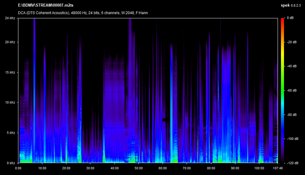Click the tall full-height spike near 7 minutes
Viewport: 305px width, 175px height.
pos(34,81)
